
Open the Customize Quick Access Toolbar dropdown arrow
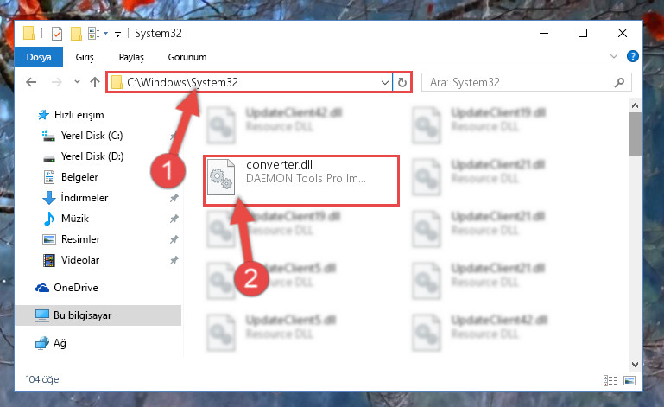pos(117,34)
